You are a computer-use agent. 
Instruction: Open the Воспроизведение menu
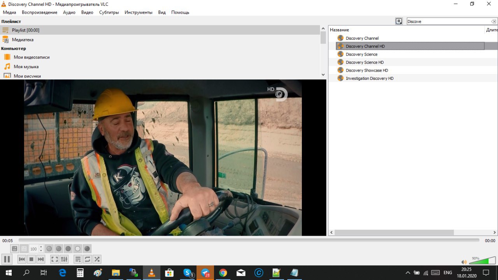(39, 12)
